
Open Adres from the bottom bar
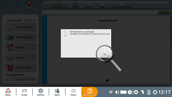pos(57,92)
